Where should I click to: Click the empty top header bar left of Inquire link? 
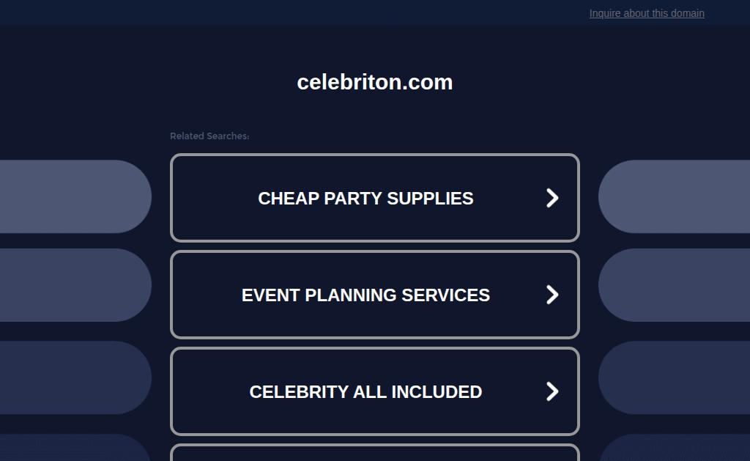pos(293,12)
